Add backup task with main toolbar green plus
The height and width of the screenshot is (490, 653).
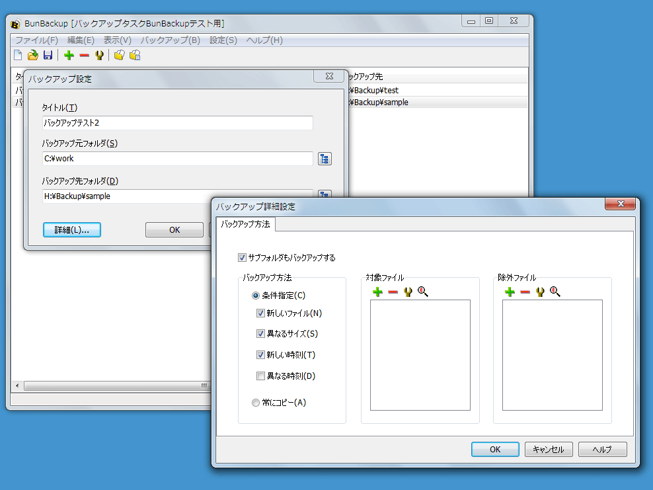[x=69, y=55]
